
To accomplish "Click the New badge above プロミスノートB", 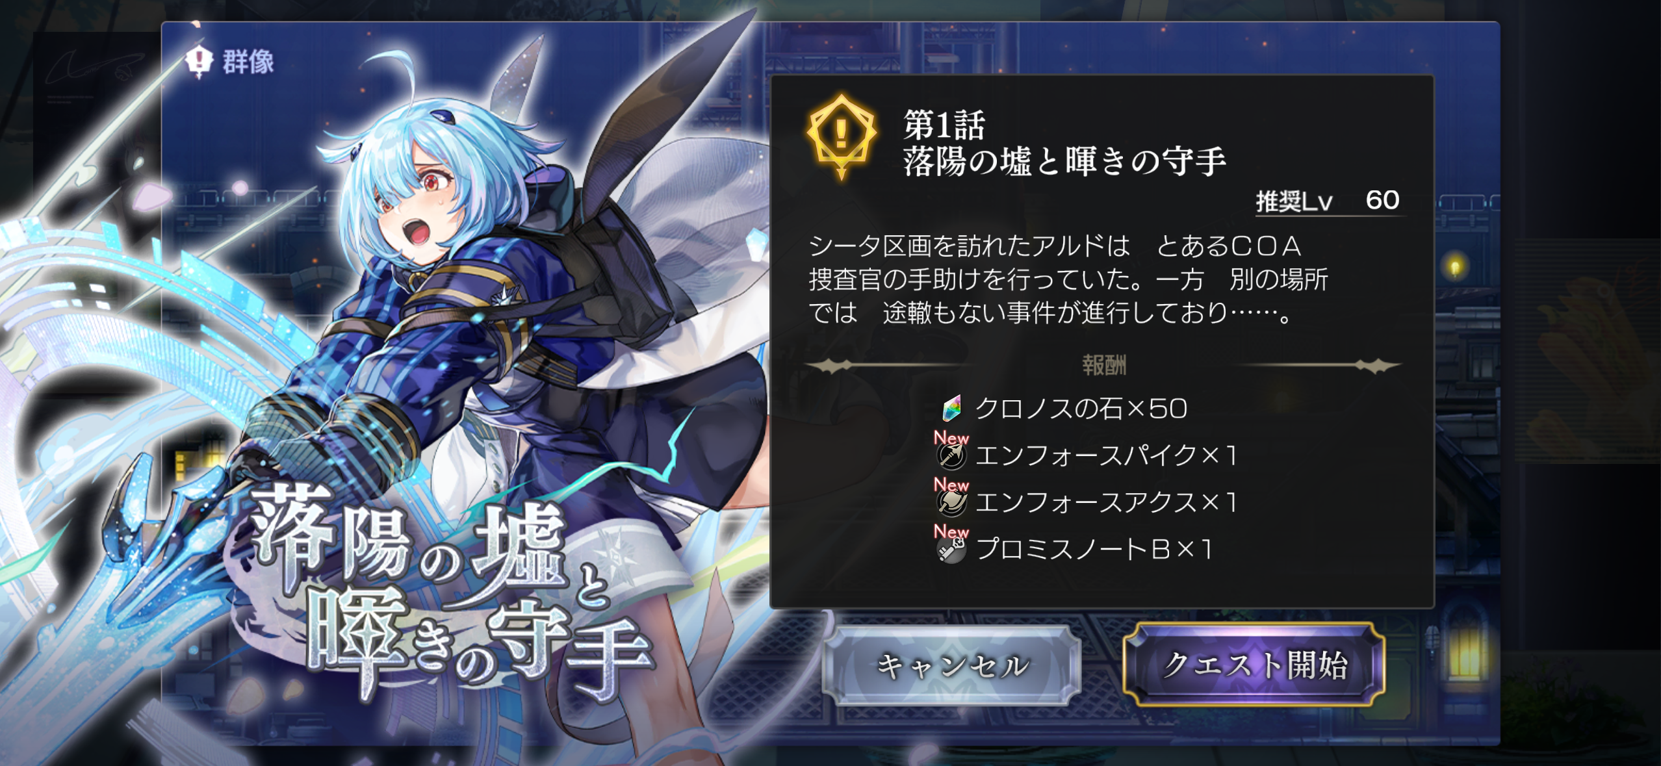I will [x=951, y=531].
